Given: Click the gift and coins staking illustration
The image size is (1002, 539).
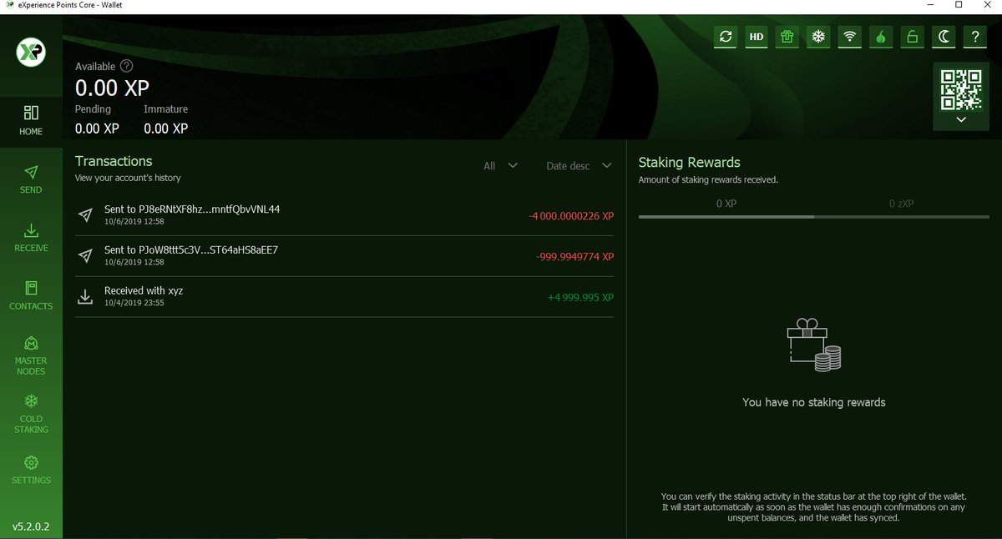Looking at the screenshot, I should [814, 345].
